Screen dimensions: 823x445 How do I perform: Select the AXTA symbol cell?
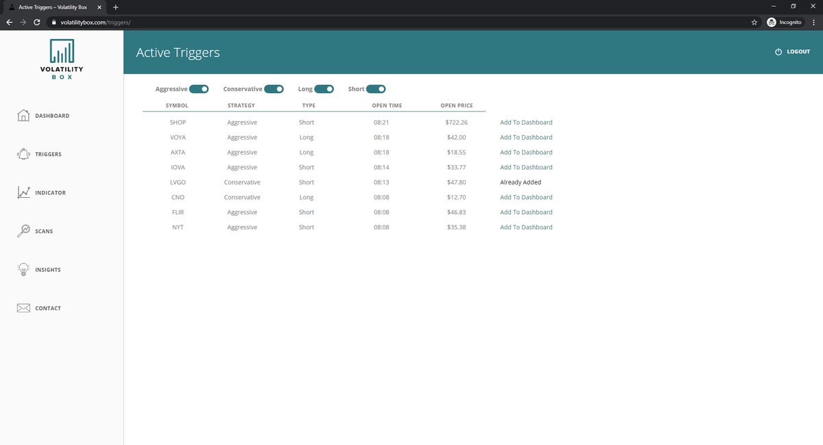click(x=178, y=153)
